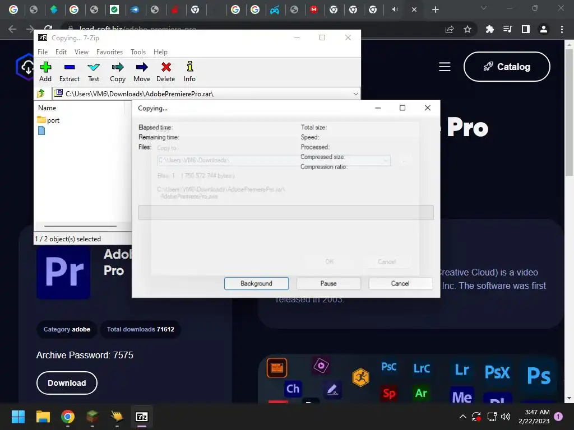Click the Lightroom Lr icon in banner

tap(462, 370)
